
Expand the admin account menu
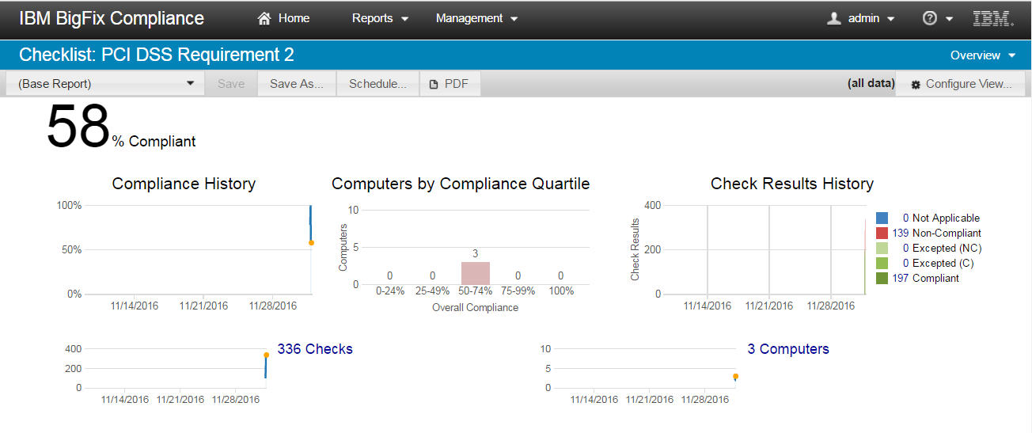861,18
